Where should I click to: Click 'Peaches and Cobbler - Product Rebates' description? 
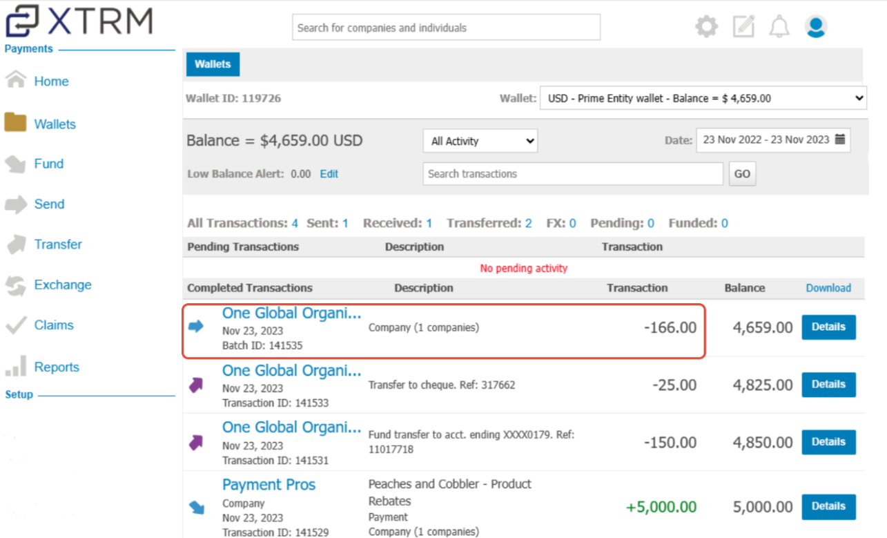point(450,492)
